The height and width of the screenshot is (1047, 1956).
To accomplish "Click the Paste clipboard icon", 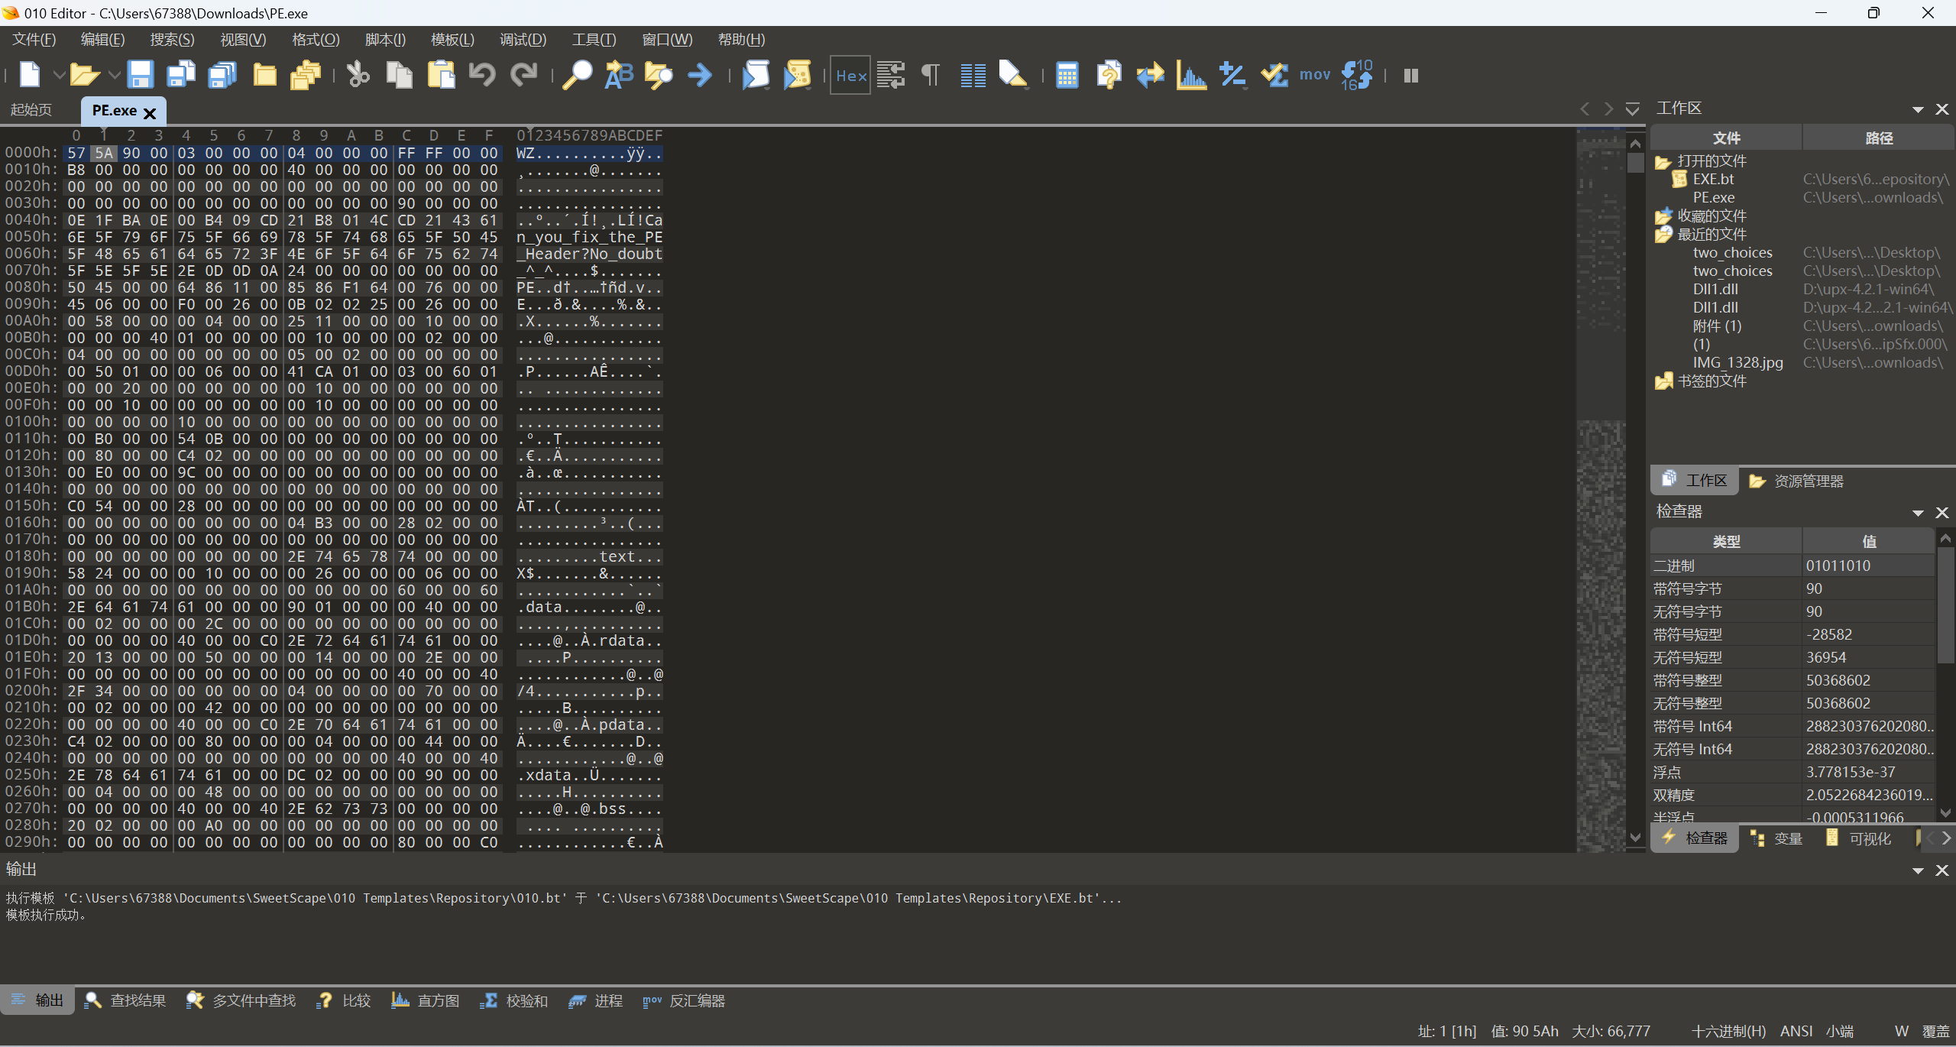I will 441,75.
